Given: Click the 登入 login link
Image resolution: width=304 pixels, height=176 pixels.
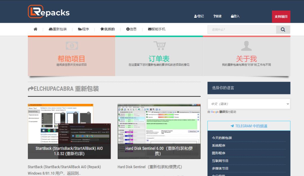Looking at the screenshot, I should pos(235,16).
